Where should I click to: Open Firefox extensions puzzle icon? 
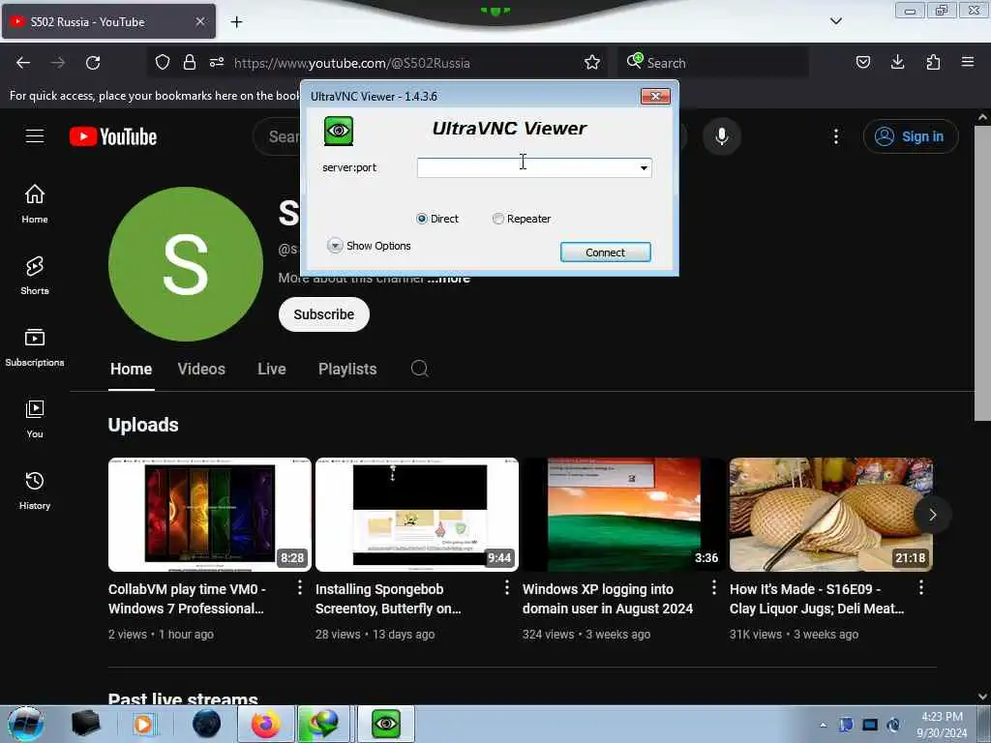[x=933, y=63]
